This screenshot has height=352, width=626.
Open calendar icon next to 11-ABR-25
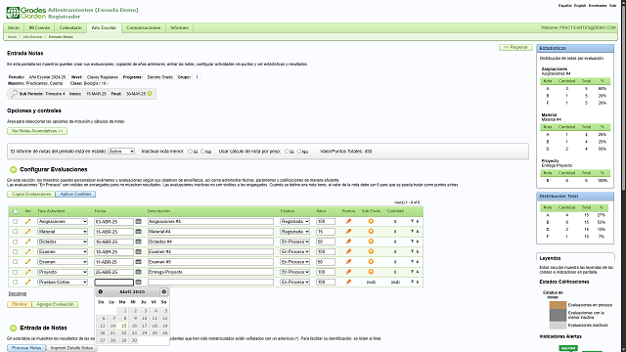click(139, 261)
